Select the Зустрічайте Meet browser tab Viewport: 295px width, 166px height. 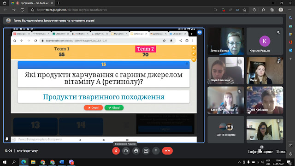tap(32, 3)
